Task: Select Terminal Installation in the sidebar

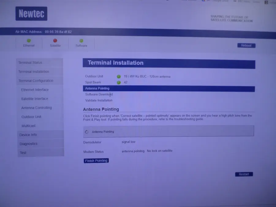Action: 34,72
